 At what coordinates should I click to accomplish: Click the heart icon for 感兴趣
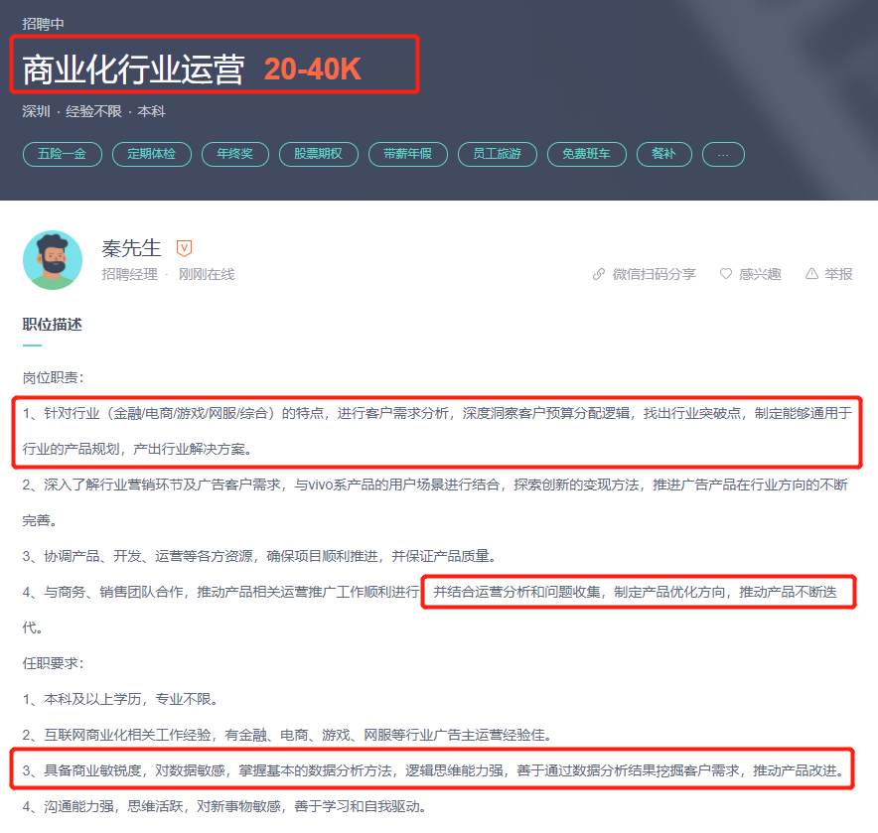(x=726, y=274)
